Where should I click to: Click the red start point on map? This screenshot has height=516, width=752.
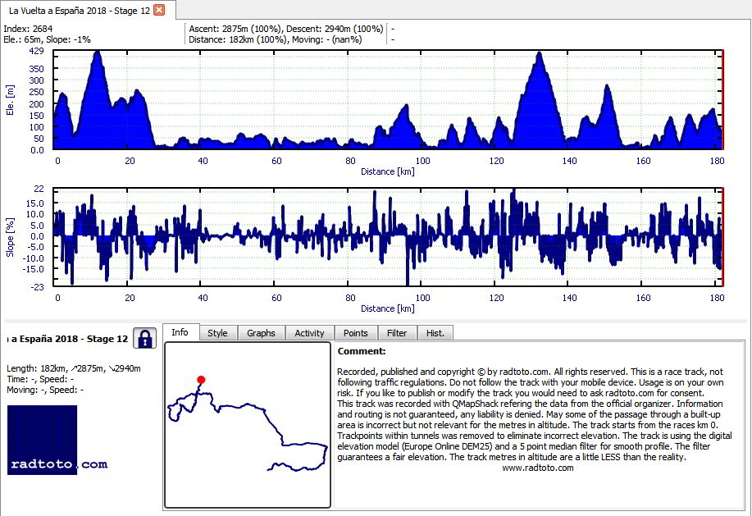pos(201,380)
